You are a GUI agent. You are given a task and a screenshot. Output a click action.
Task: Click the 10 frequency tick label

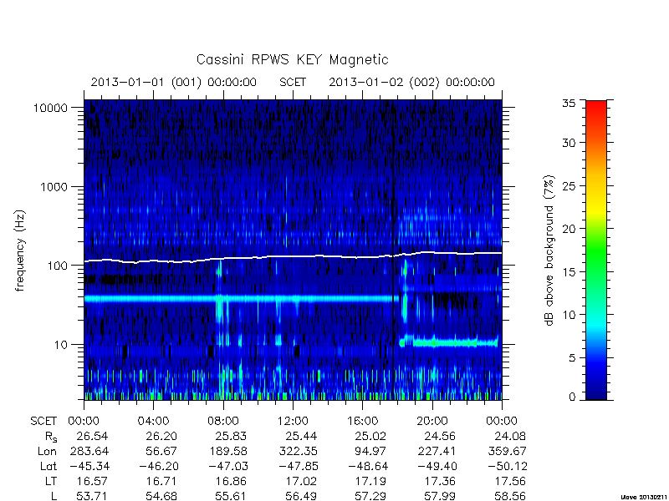[x=61, y=345]
